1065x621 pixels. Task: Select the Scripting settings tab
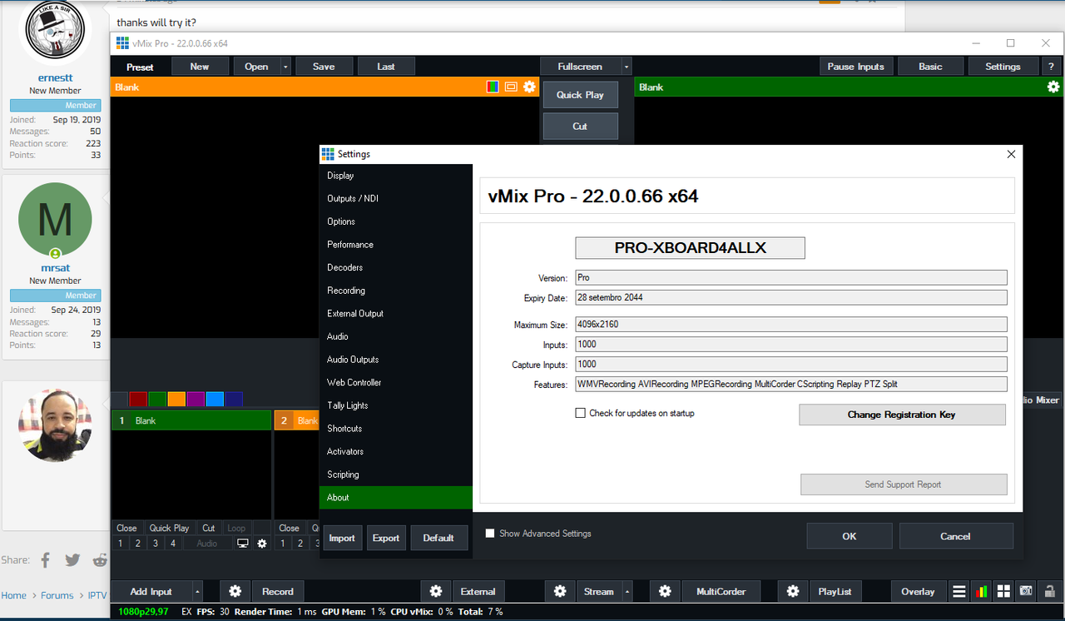[x=396, y=474]
